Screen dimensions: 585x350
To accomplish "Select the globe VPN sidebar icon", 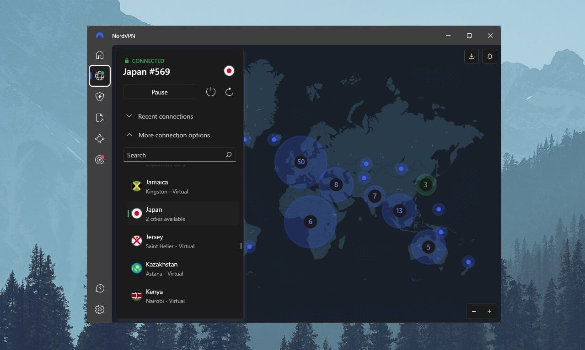I will (100, 76).
